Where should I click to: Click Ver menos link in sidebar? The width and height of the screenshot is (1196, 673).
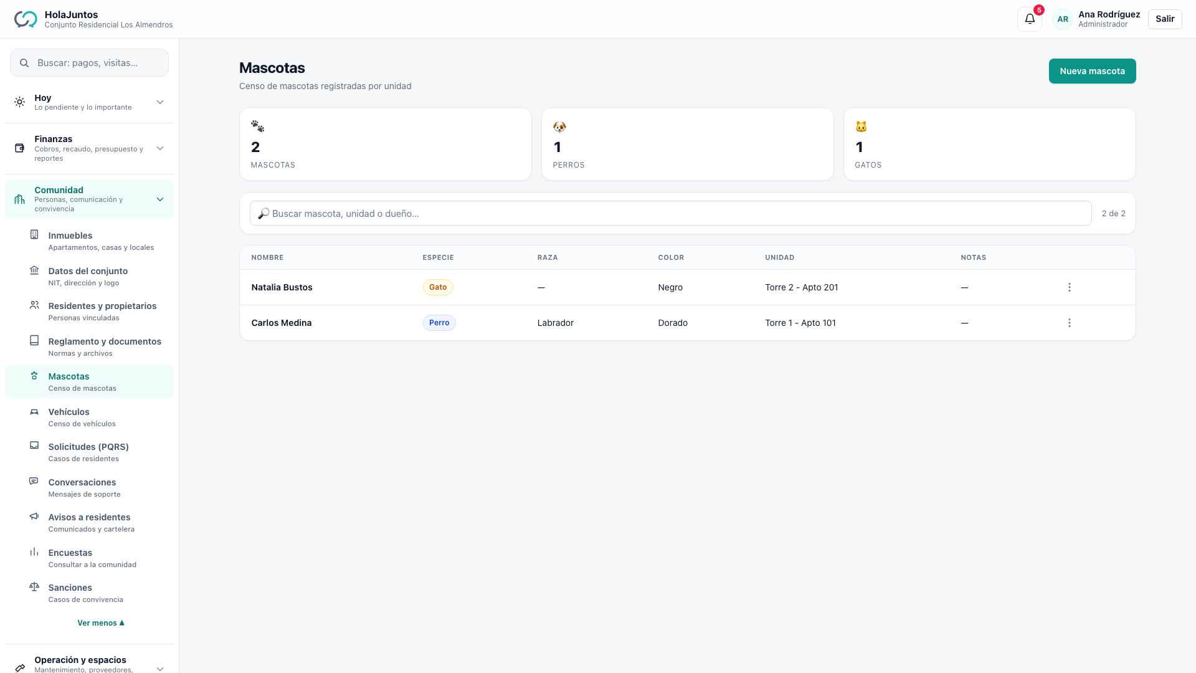click(x=101, y=623)
